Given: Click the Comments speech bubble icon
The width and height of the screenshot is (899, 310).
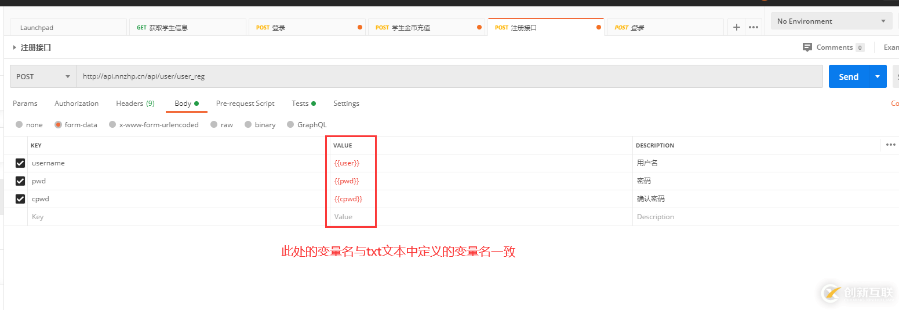Looking at the screenshot, I should coord(807,47).
